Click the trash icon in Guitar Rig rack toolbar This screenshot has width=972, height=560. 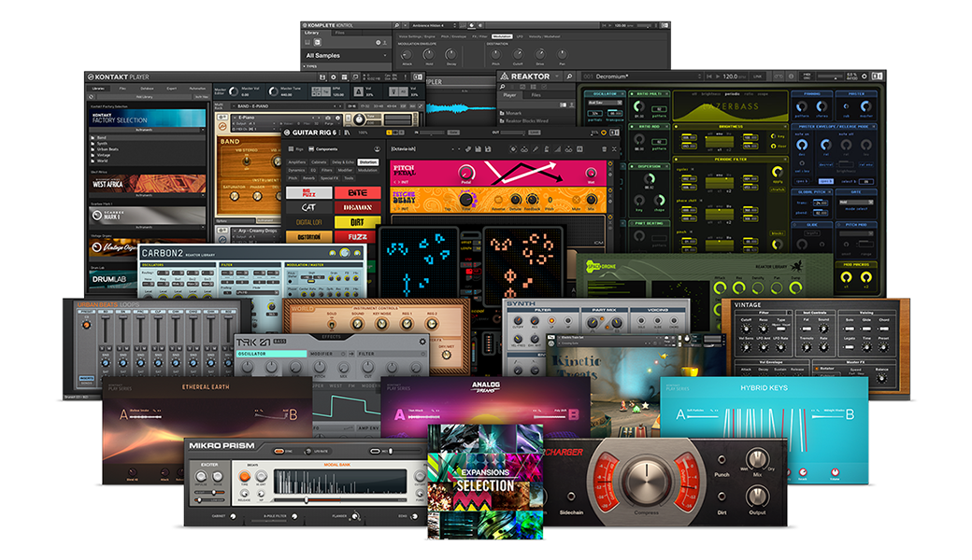605,149
